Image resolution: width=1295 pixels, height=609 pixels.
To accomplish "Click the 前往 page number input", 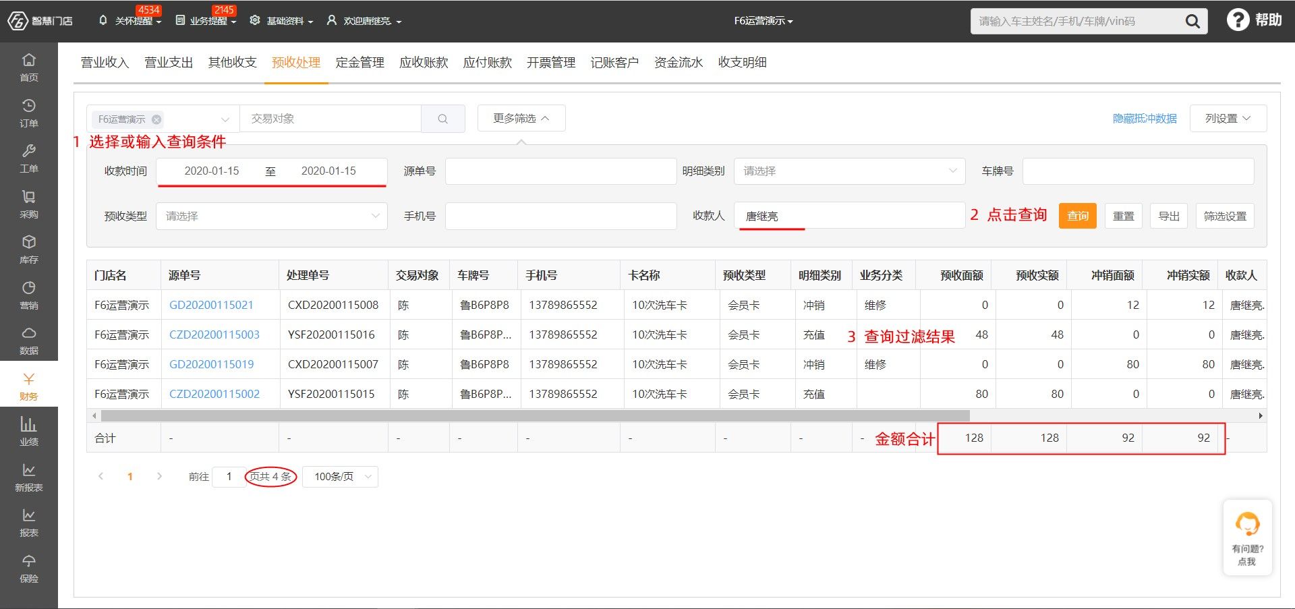I will coord(229,476).
